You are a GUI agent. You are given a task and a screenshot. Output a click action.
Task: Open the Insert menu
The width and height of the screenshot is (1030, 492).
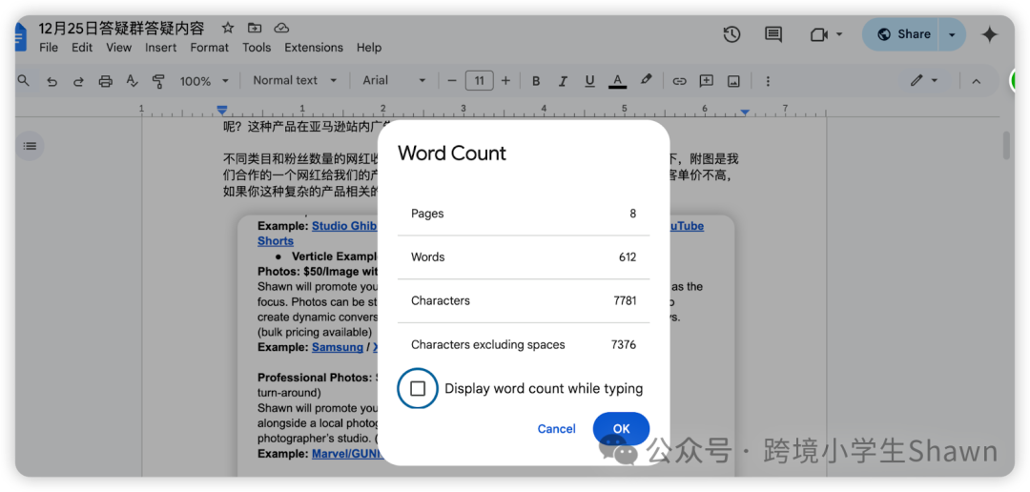click(x=161, y=48)
